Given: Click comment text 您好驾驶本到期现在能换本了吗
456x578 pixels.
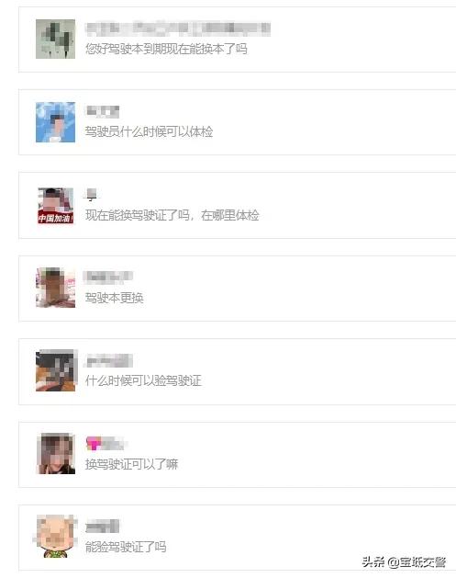Looking at the screenshot, I should coord(166,49).
